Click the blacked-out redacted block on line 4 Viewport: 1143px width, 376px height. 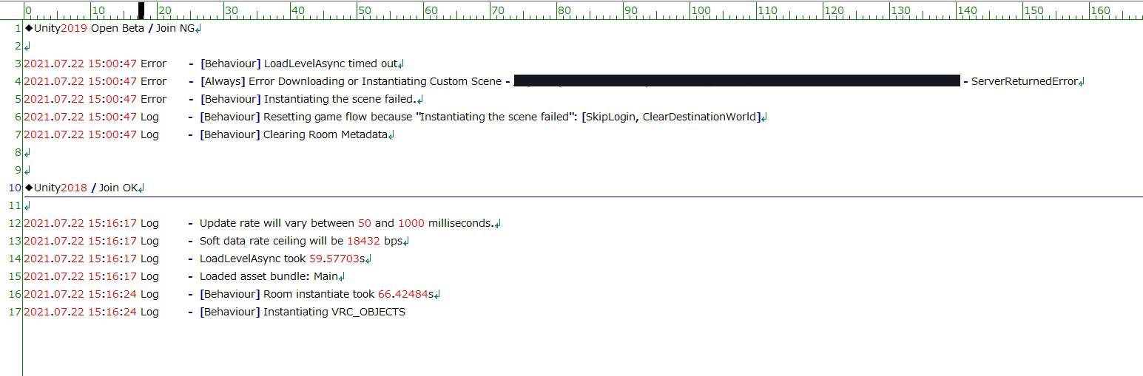coord(736,81)
